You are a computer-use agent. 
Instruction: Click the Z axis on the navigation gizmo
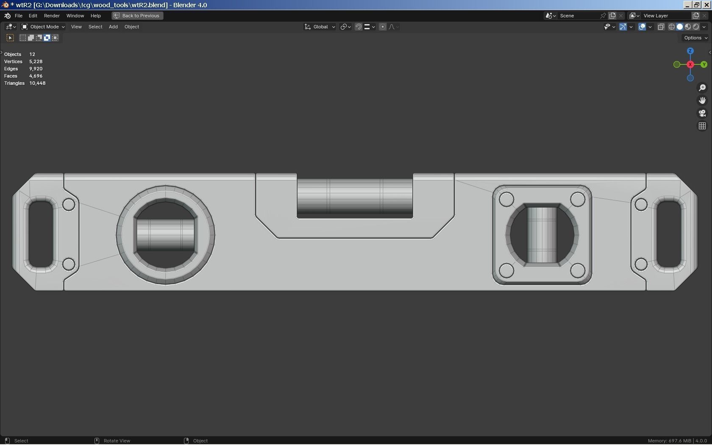[x=690, y=51]
